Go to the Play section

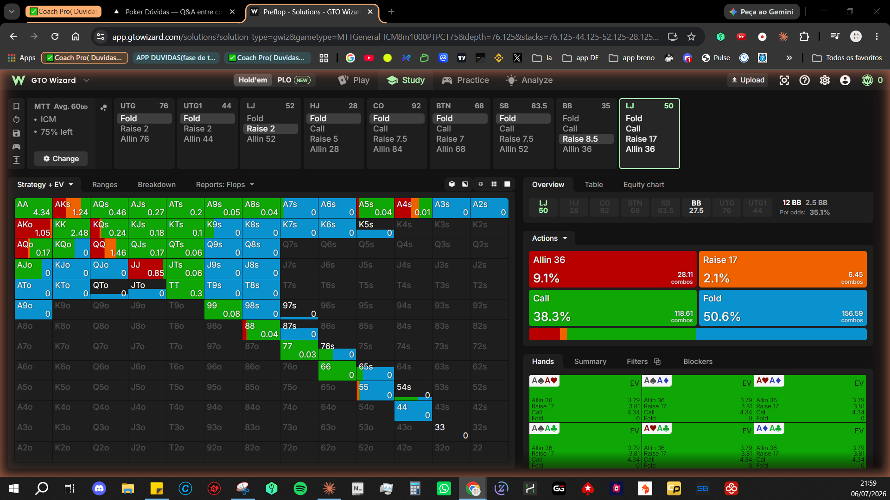[x=354, y=80]
